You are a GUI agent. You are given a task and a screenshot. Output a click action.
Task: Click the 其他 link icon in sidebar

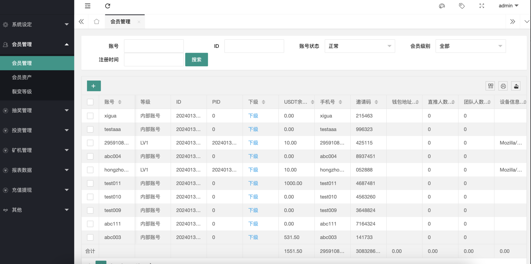[5, 210]
